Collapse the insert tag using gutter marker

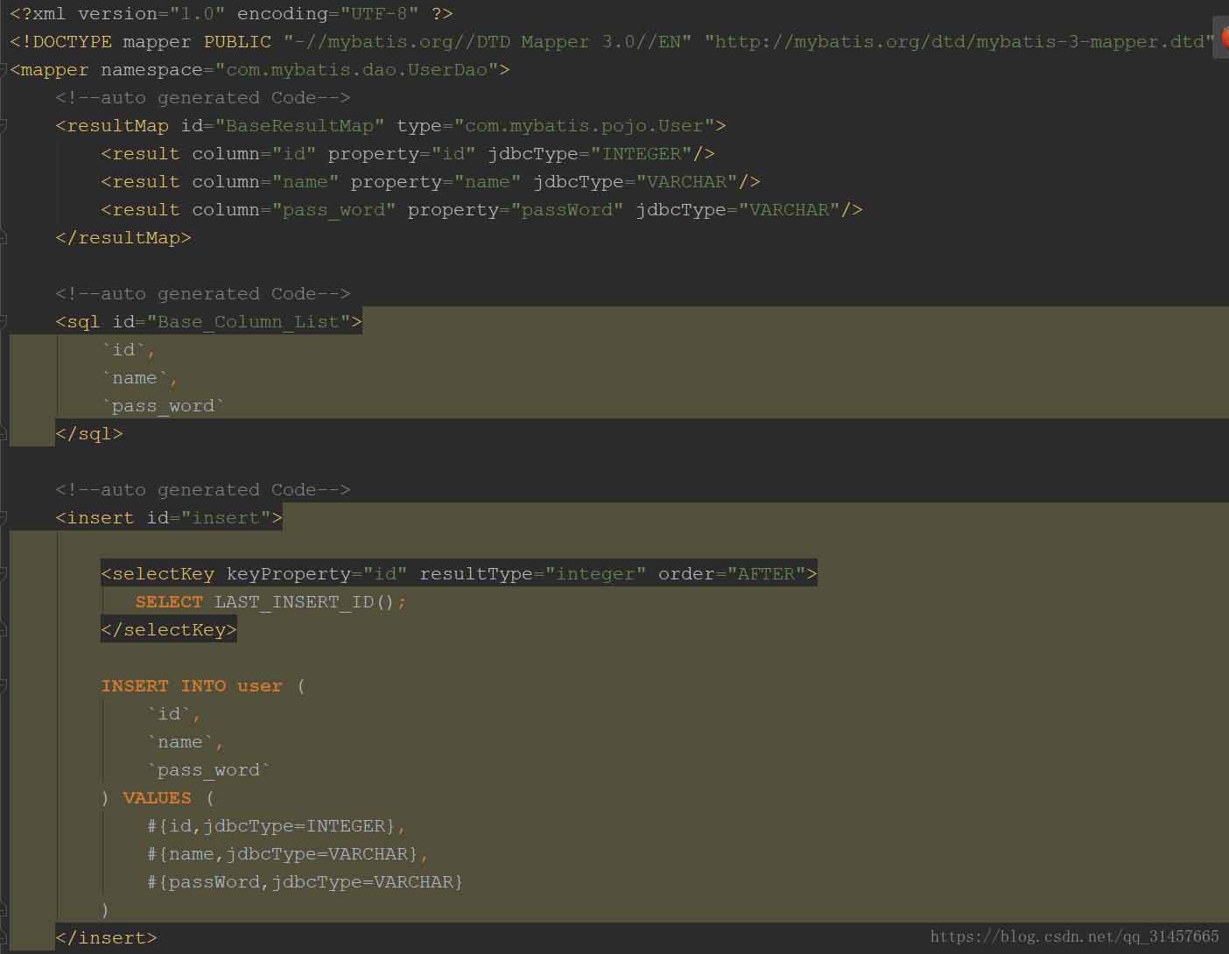tap(4, 517)
